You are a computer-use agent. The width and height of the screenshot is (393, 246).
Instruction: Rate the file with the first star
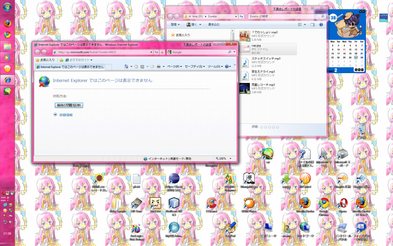pyautogui.click(x=261, y=127)
